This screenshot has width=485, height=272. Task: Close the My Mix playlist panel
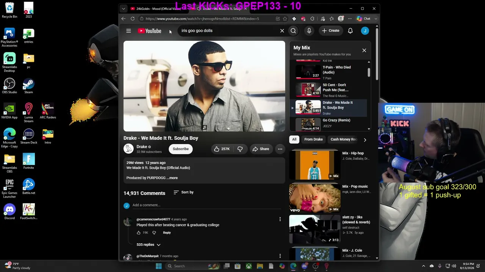point(364,50)
